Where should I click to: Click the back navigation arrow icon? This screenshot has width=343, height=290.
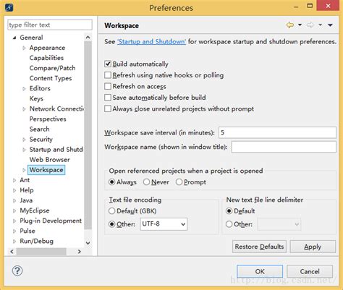[290, 25]
